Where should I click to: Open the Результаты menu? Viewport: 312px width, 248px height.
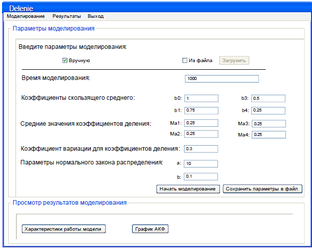tap(67, 16)
